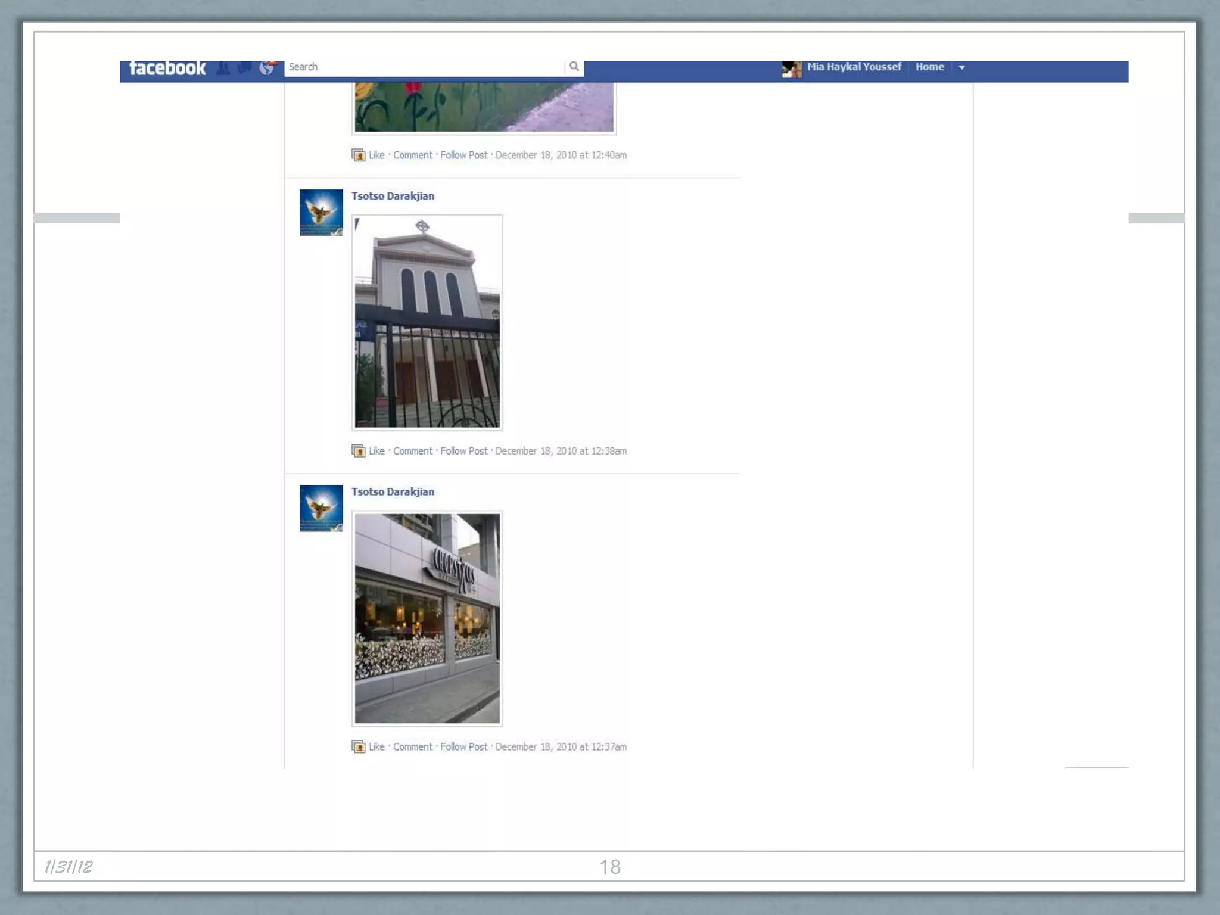Click photo icon beside 12:38am post's Like
The image size is (1220, 915).
[x=358, y=451]
